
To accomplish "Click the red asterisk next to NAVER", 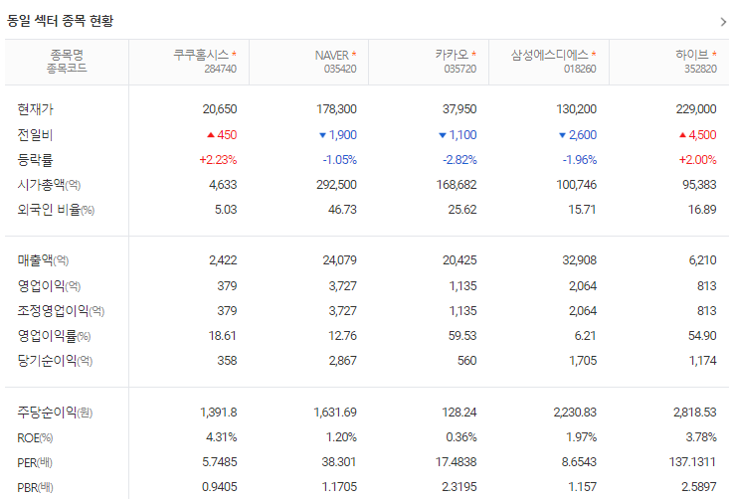I will click(354, 54).
